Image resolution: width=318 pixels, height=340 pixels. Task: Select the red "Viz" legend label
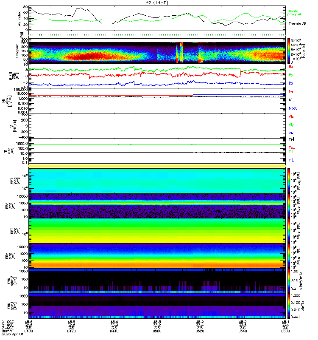coord(291,116)
